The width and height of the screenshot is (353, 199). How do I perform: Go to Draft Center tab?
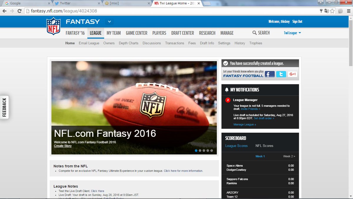click(x=183, y=33)
